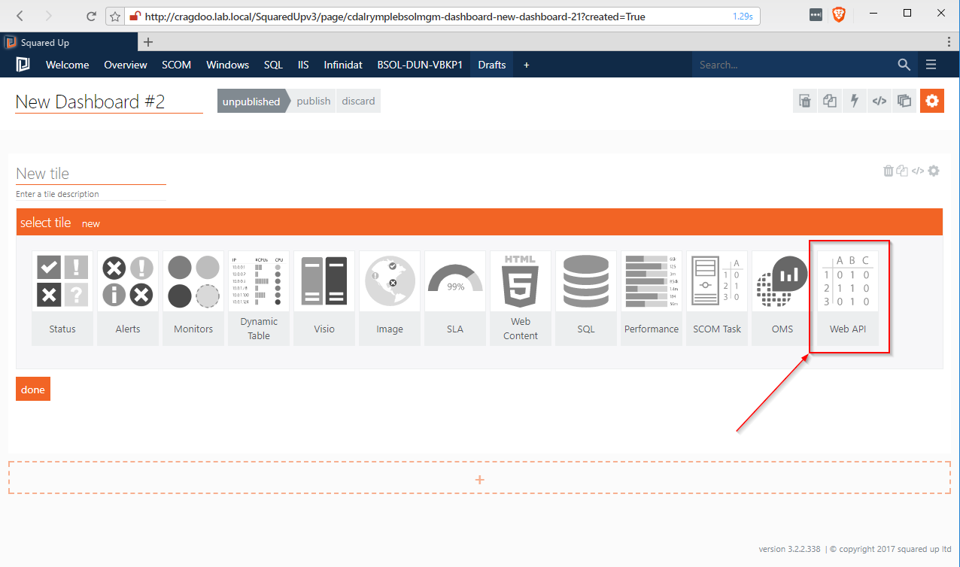Select the Alerts tile type
The width and height of the screenshot is (960, 567).
coord(128,298)
